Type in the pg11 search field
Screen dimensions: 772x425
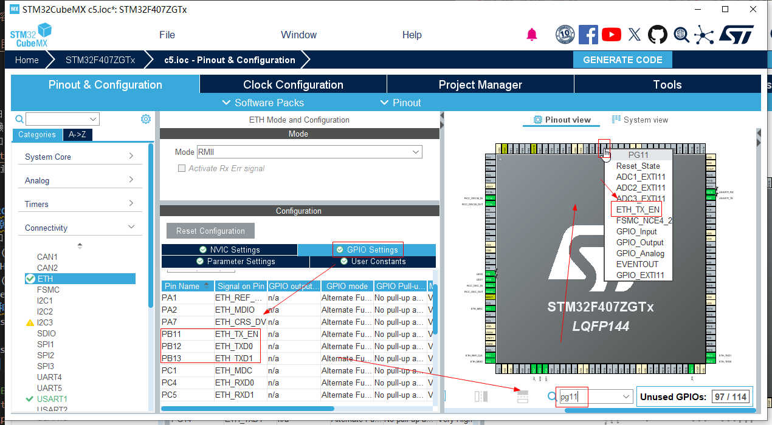pos(571,396)
